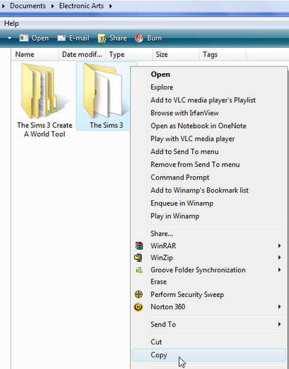
Task: Expand the WinRAR submenu arrow
Action: tap(279, 246)
